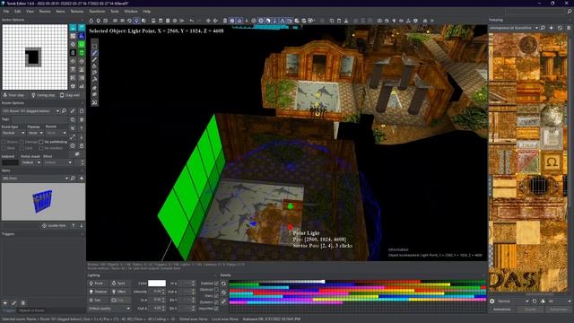This screenshot has height=323, width=574.
Task: Add a Spot light
Action: click(x=120, y=284)
